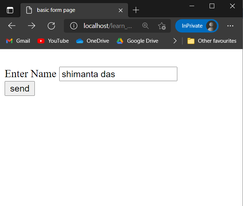Viewport: 243px width, 206px height.
Task: Click the Enter Name text field
Action: coord(118,74)
